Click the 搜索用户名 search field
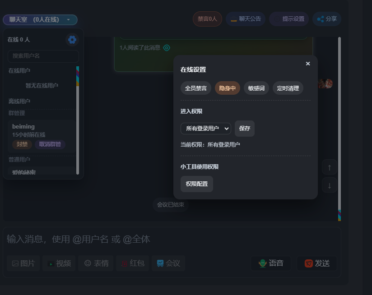372x295 pixels. 43,56
